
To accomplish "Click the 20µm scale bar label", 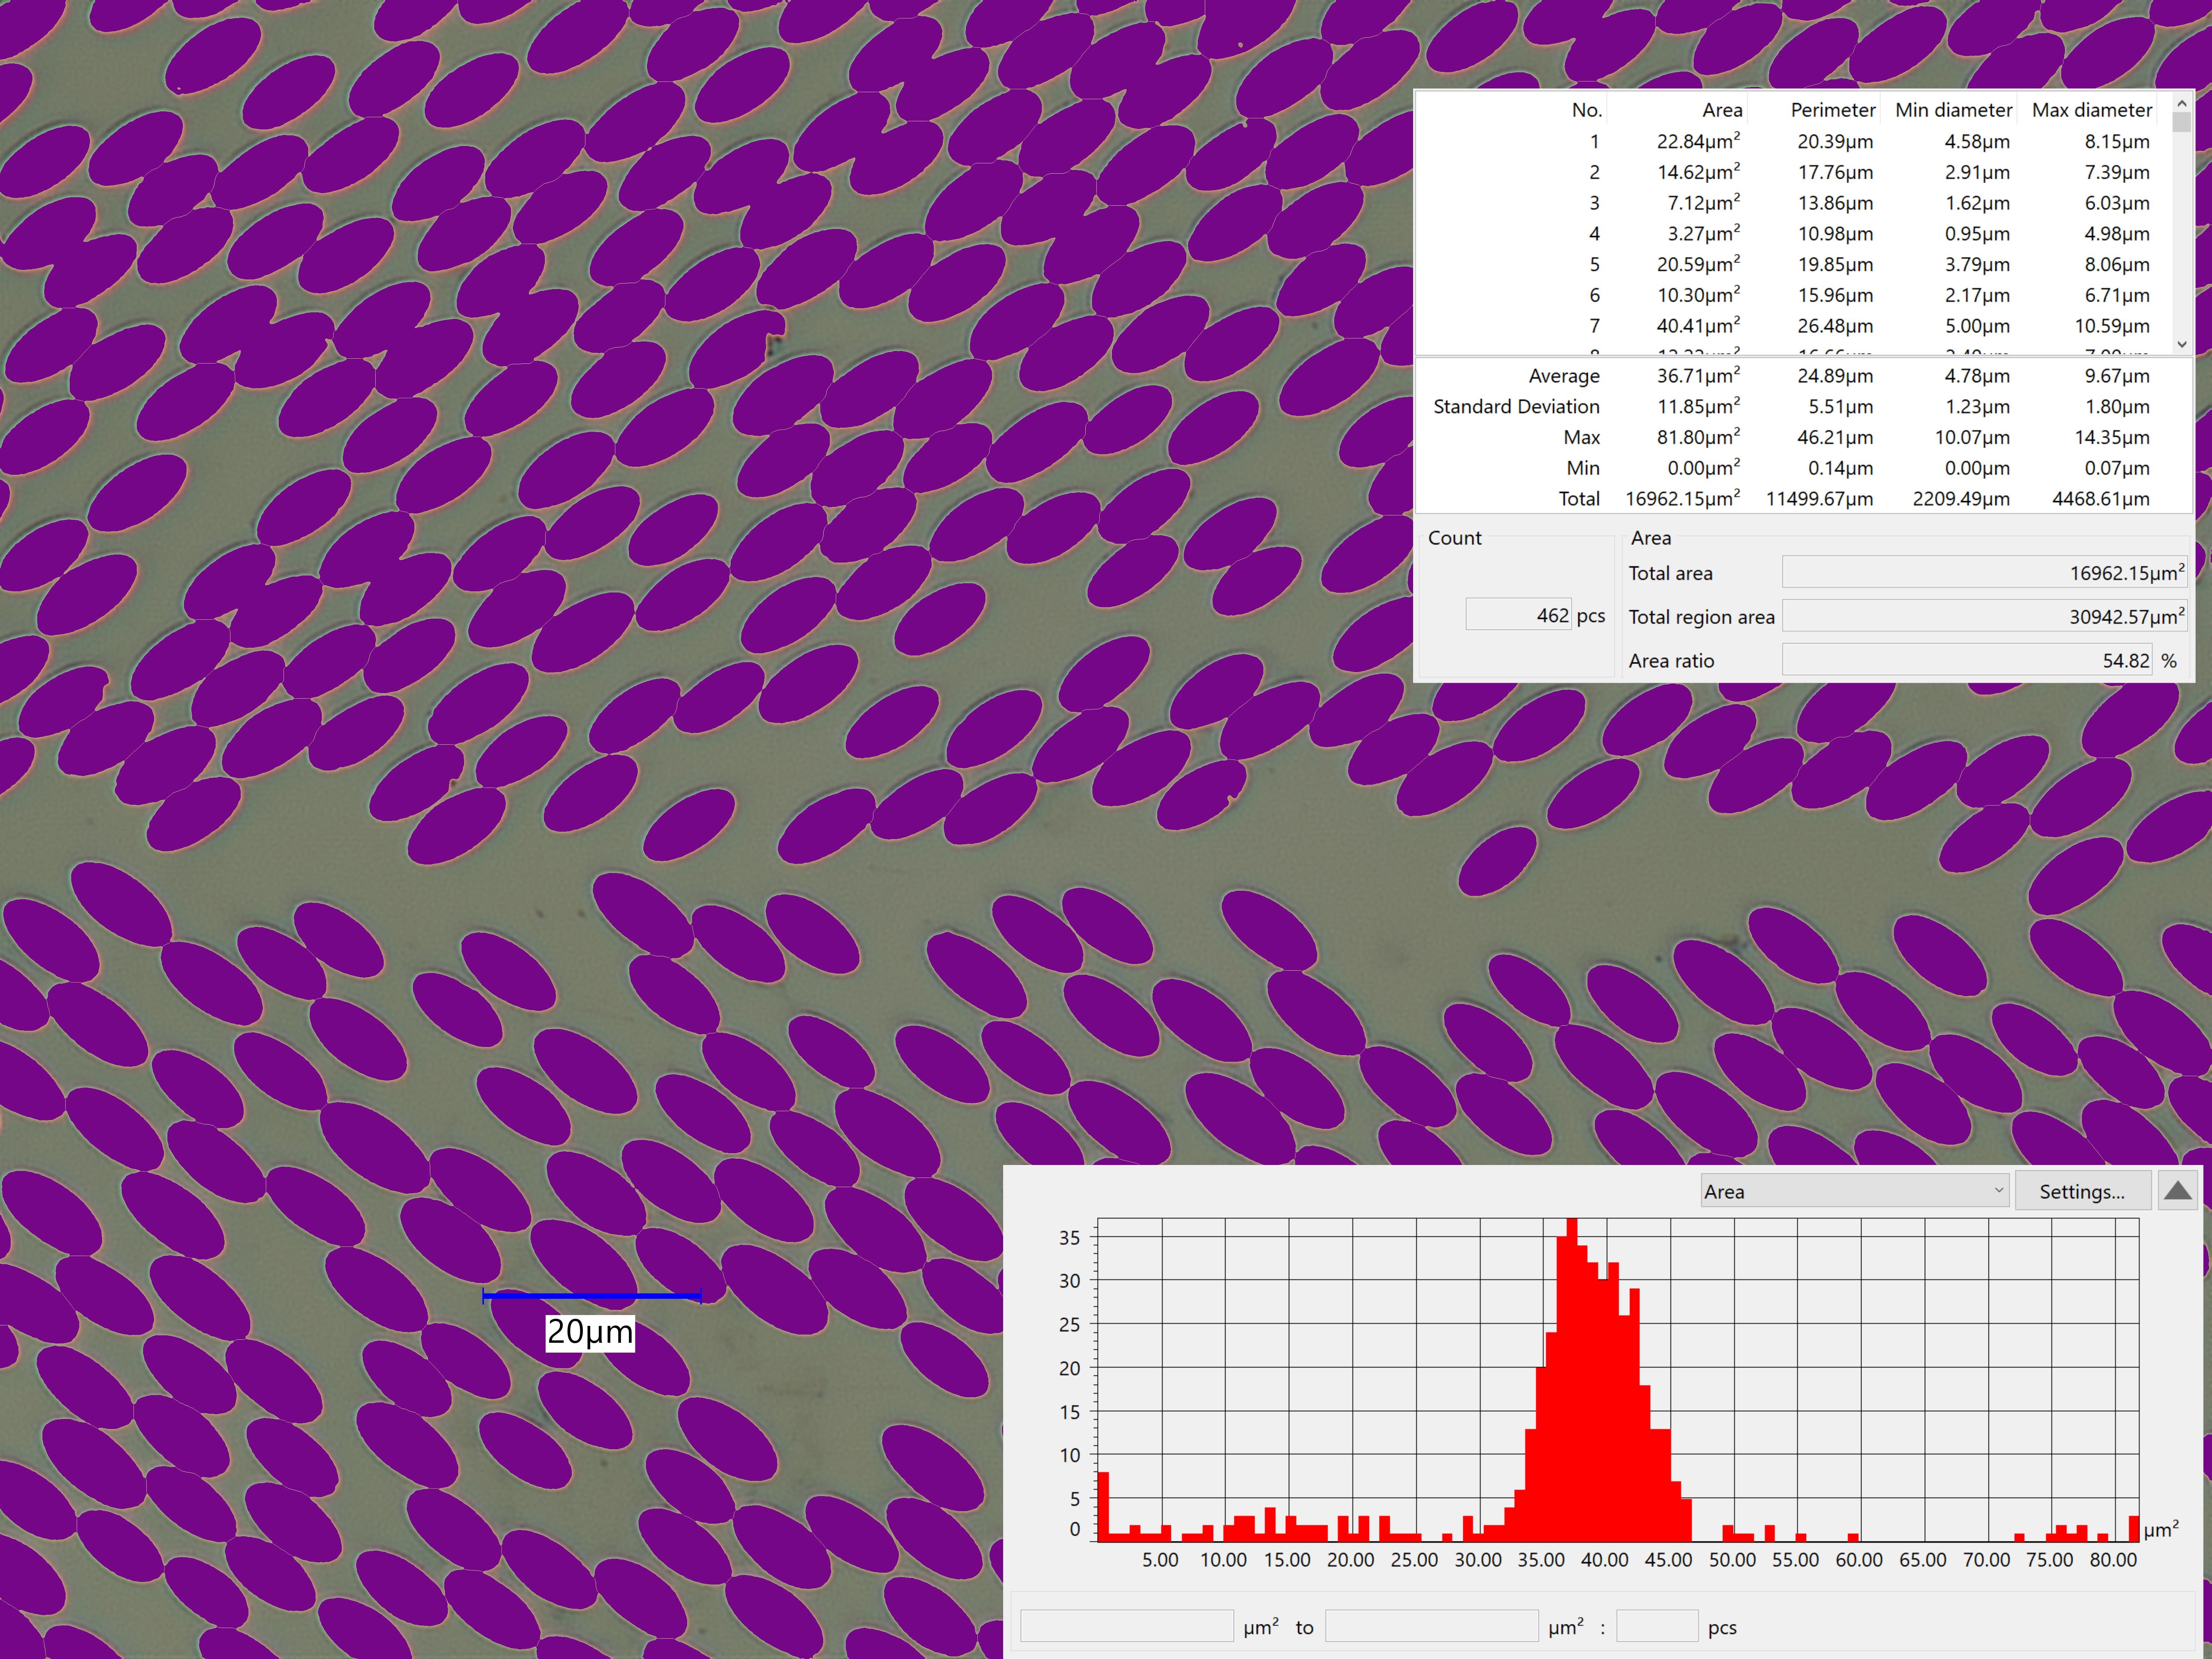I will click(590, 1332).
